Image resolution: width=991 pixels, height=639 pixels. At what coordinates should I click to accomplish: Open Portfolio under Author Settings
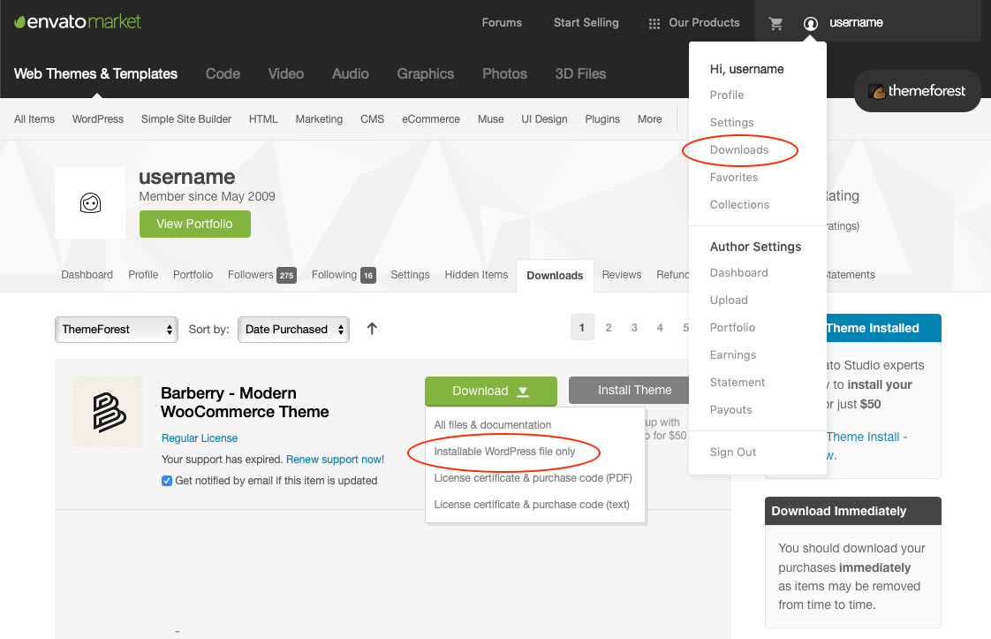732,327
